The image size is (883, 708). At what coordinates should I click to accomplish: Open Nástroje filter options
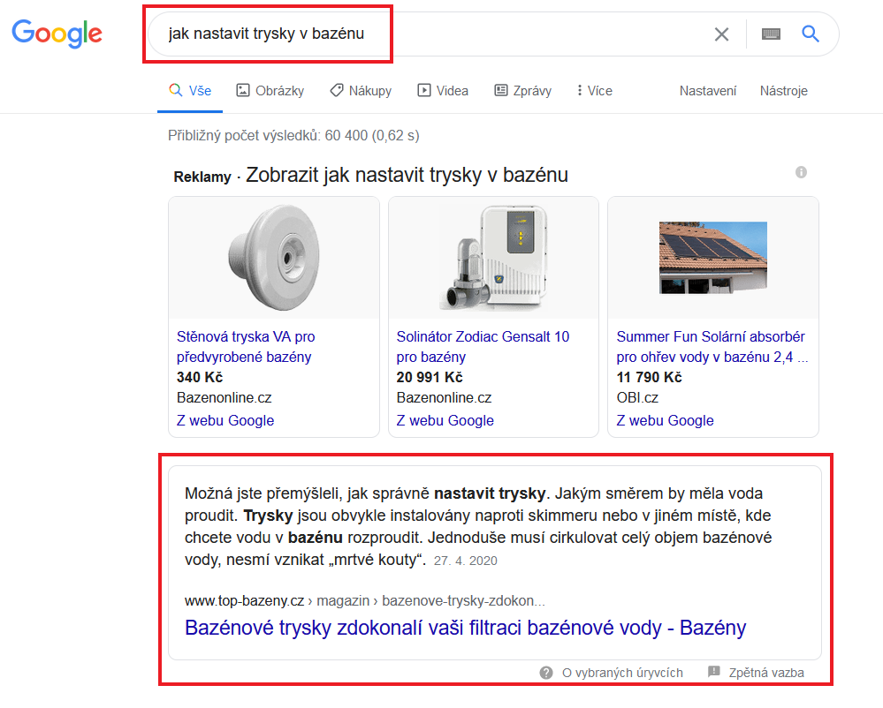coord(783,91)
